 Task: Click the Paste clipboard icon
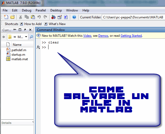pos(33,17)
